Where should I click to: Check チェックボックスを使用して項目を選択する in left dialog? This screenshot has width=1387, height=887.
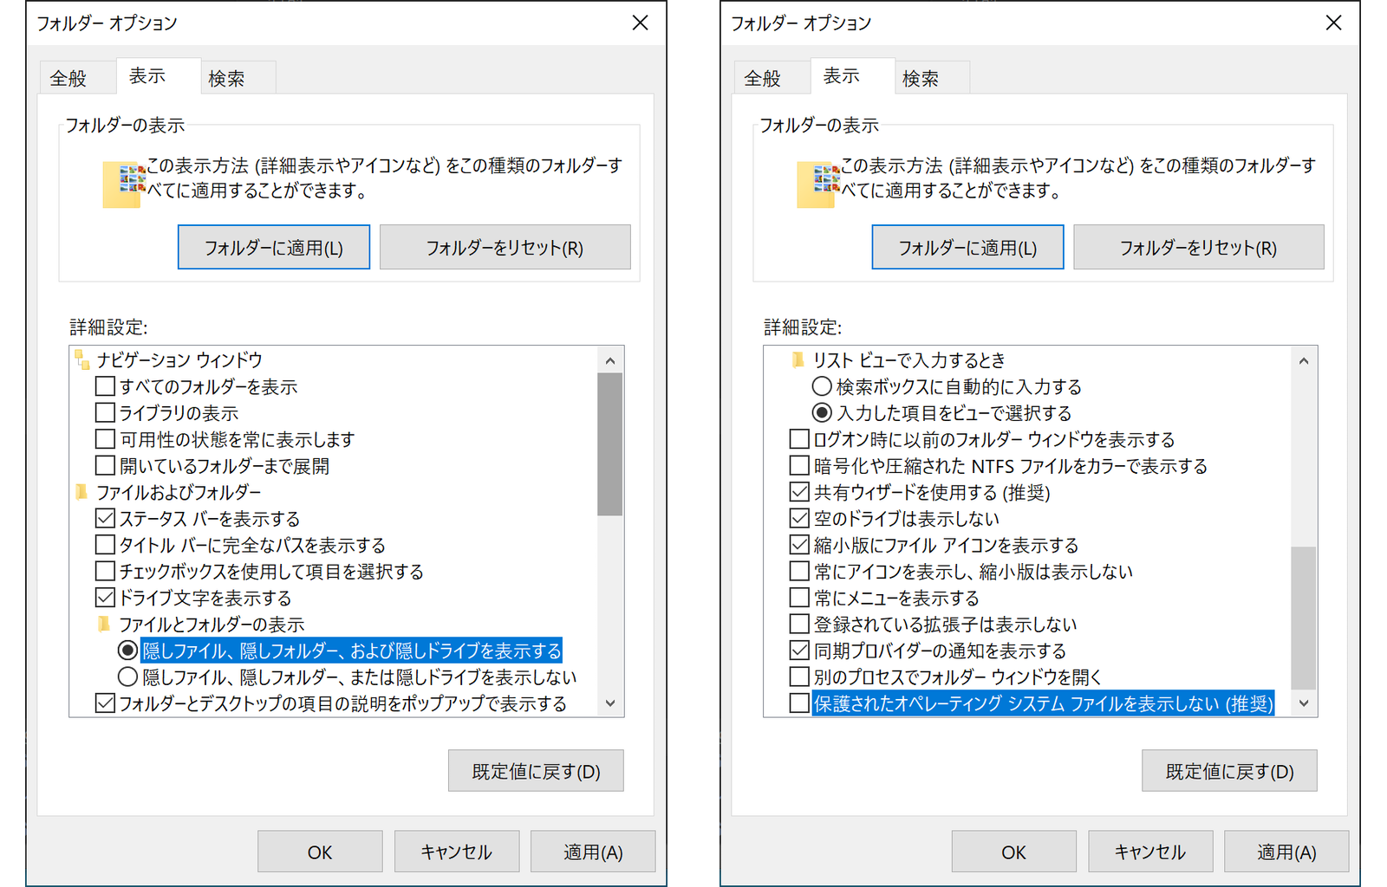click(x=105, y=571)
